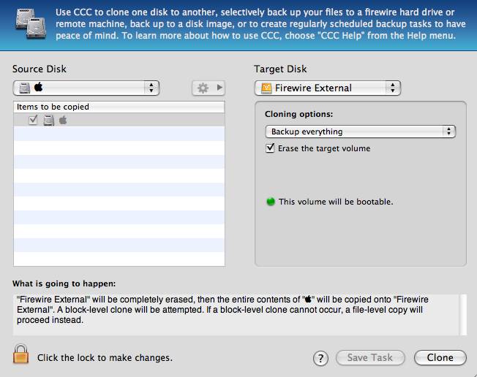Click the padlock icon to make changes
This screenshot has height=377, width=477.
[x=20, y=355]
